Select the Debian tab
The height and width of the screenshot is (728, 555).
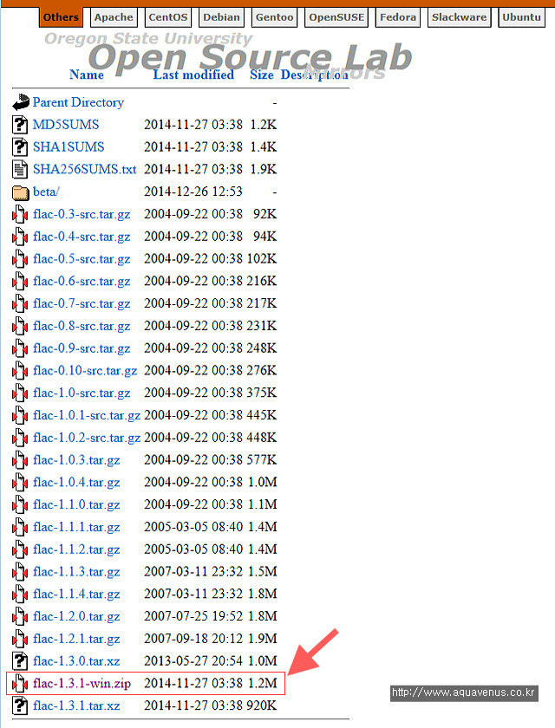(221, 17)
